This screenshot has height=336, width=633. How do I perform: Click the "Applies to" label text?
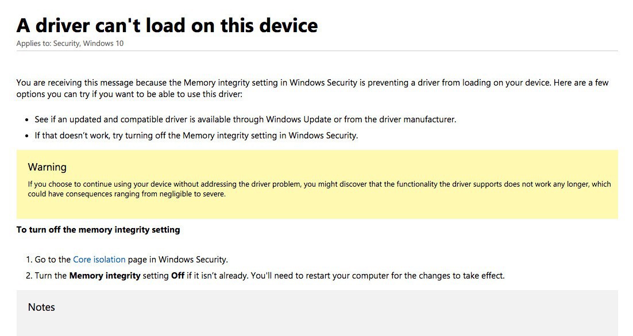pos(33,44)
